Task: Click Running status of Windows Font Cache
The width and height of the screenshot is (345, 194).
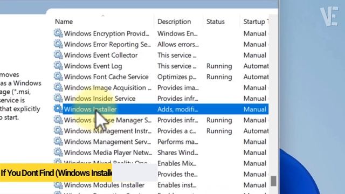Action: pyautogui.click(x=219, y=77)
